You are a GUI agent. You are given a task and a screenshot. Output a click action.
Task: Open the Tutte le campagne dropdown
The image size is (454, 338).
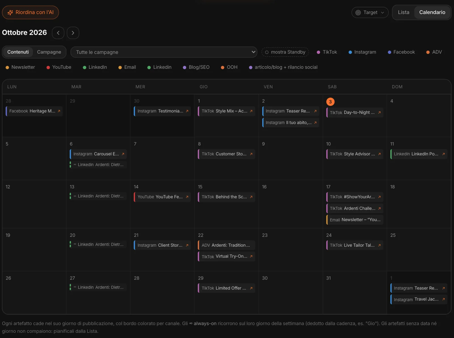[x=164, y=52]
